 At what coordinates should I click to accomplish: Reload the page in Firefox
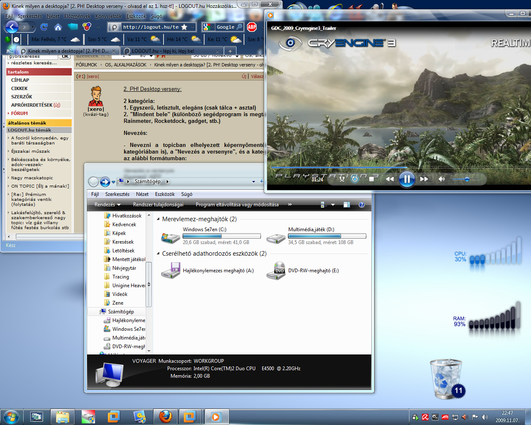pyautogui.click(x=44, y=27)
